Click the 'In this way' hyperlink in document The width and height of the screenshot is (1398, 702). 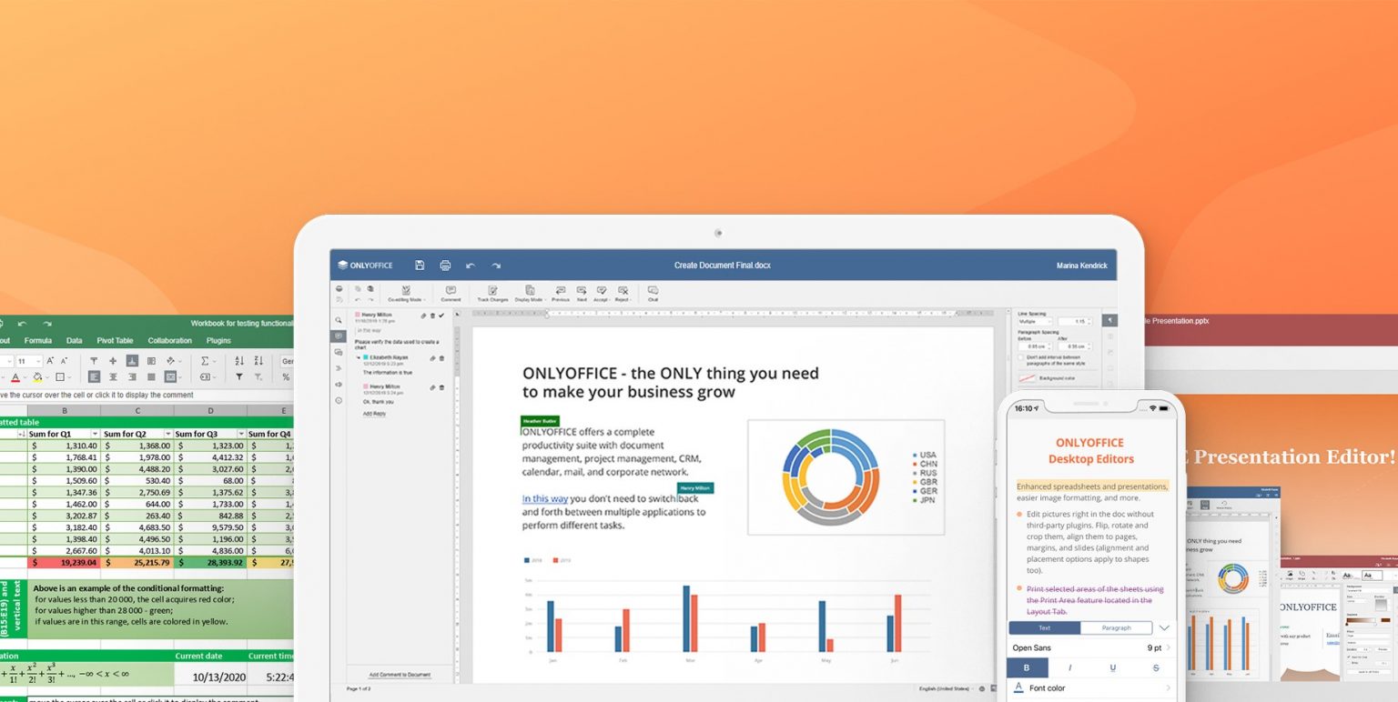pyautogui.click(x=544, y=498)
